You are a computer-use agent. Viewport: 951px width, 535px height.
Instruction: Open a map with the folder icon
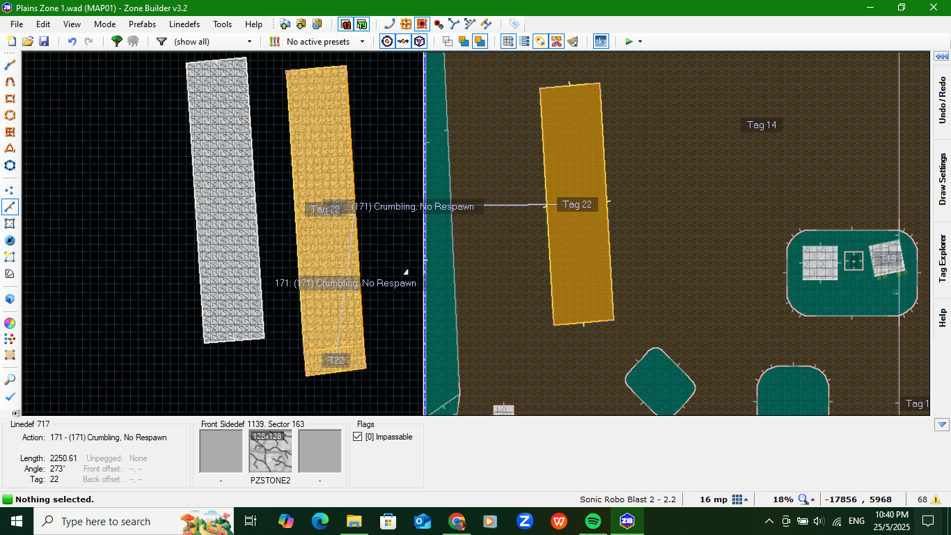(x=28, y=42)
